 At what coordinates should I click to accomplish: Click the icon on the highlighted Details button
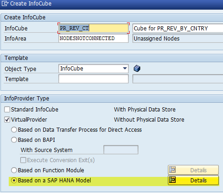coord(172,180)
